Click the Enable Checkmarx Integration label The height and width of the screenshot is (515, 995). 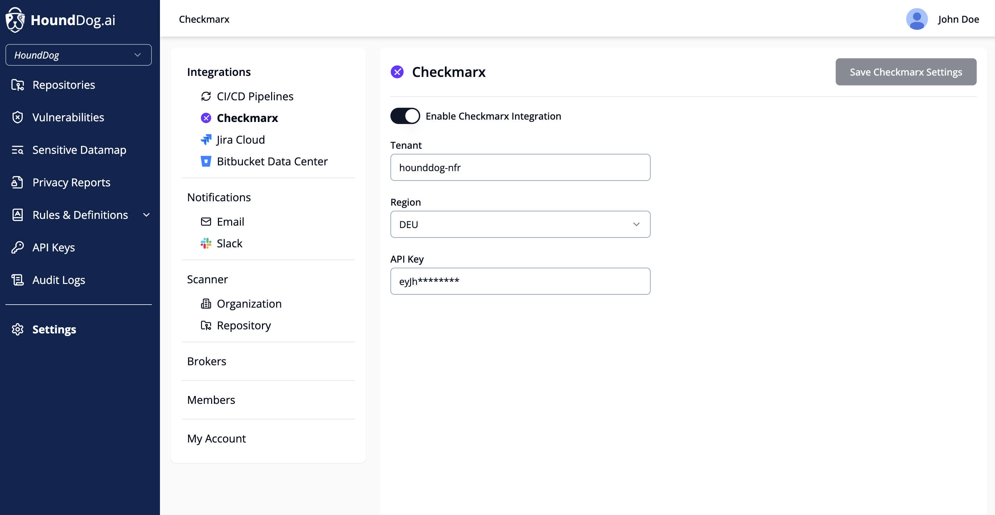pos(493,116)
